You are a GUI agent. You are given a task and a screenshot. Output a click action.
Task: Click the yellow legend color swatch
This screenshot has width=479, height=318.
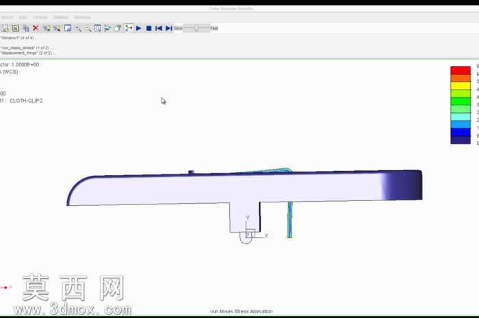pyautogui.click(x=461, y=85)
